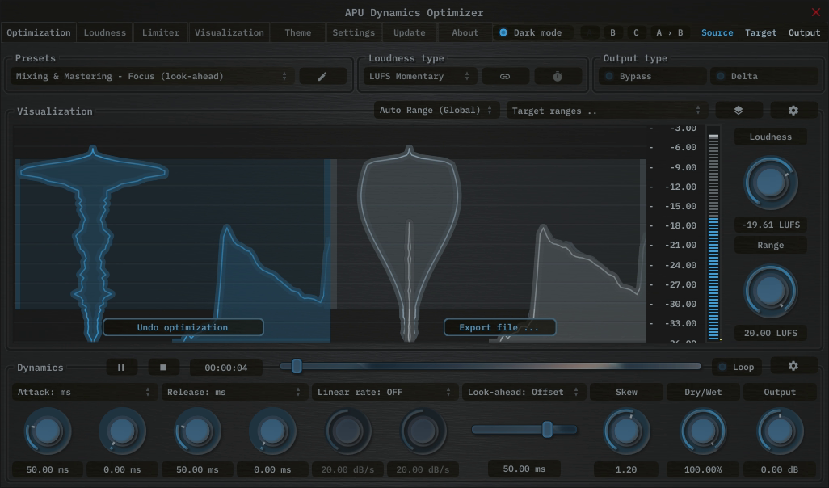Pause playback in the Dynamics section
The image size is (829, 488).
click(121, 367)
